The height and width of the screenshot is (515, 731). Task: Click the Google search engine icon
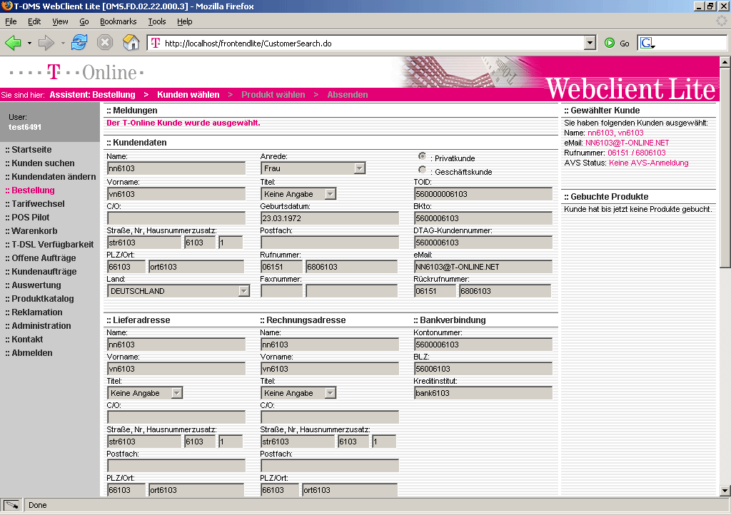pyautogui.click(x=647, y=43)
